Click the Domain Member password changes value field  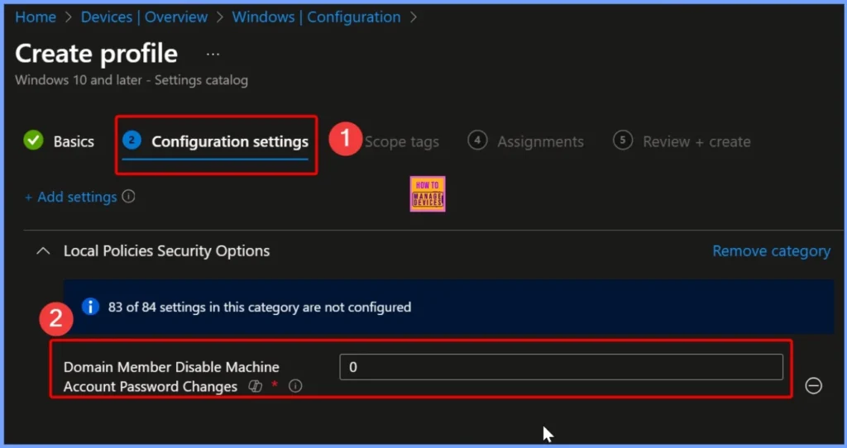click(561, 367)
